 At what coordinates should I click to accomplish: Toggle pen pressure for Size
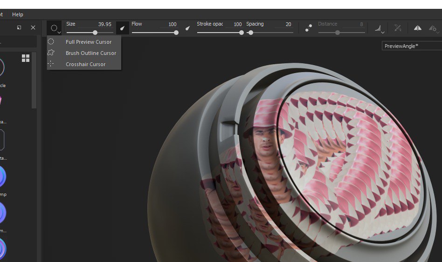(122, 28)
